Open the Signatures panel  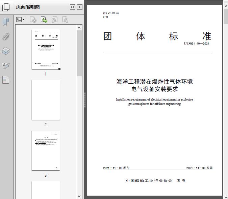pyautogui.click(x=6, y=65)
